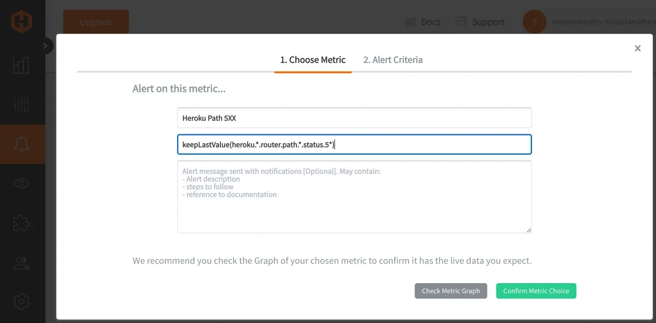Click the optional alert message textarea
This screenshot has height=323, width=656.
click(354, 197)
